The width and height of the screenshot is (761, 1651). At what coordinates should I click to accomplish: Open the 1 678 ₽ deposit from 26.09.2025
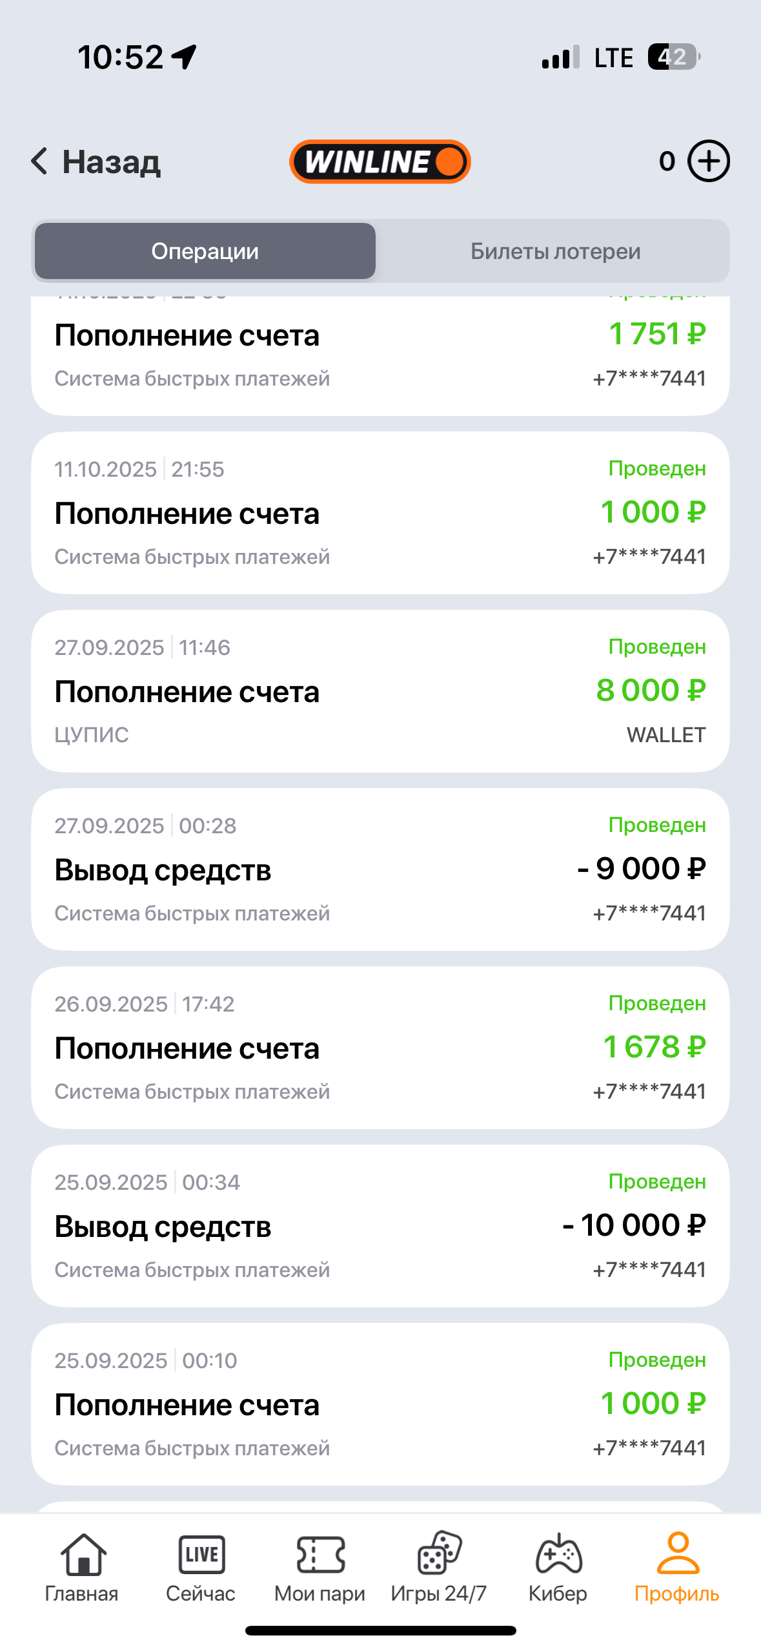click(380, 1048)
